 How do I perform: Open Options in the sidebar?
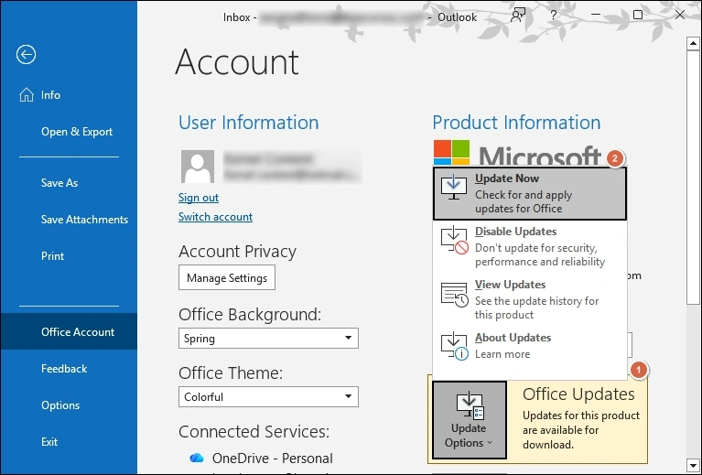(x=69, y=405)
